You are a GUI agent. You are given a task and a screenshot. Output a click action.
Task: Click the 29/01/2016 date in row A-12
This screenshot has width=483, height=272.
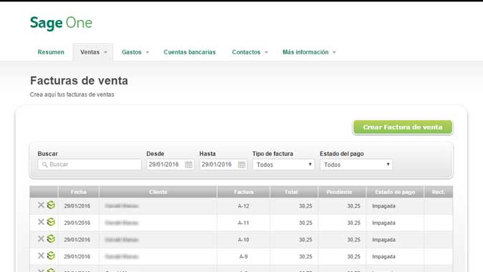[x=77, y=206]
